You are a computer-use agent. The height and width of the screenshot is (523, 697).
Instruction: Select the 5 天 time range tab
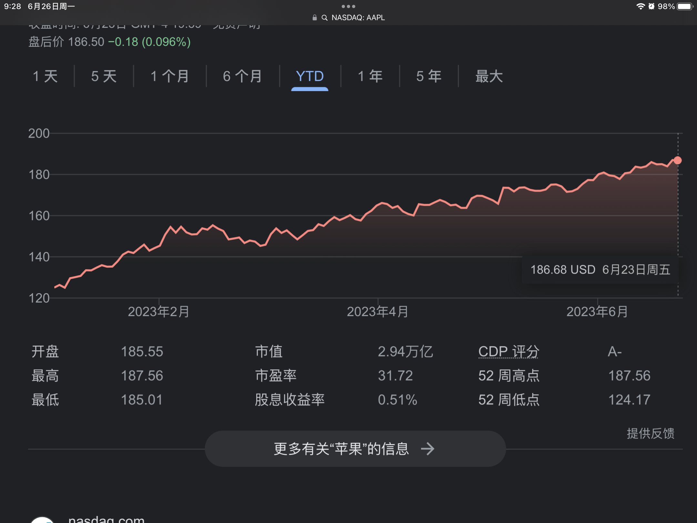[104, 77]
